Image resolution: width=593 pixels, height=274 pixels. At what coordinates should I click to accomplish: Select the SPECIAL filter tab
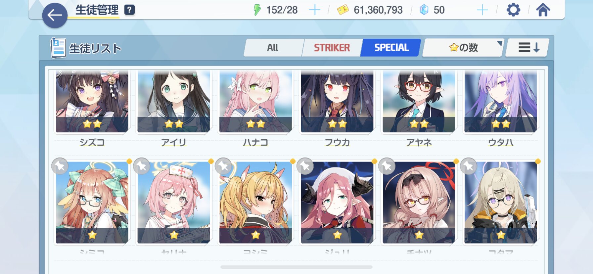coord(391,48)
